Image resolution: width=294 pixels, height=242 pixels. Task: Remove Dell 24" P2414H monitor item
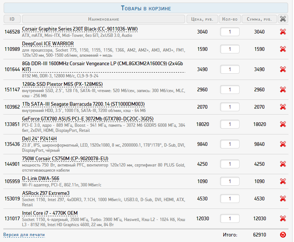point(283,144)
